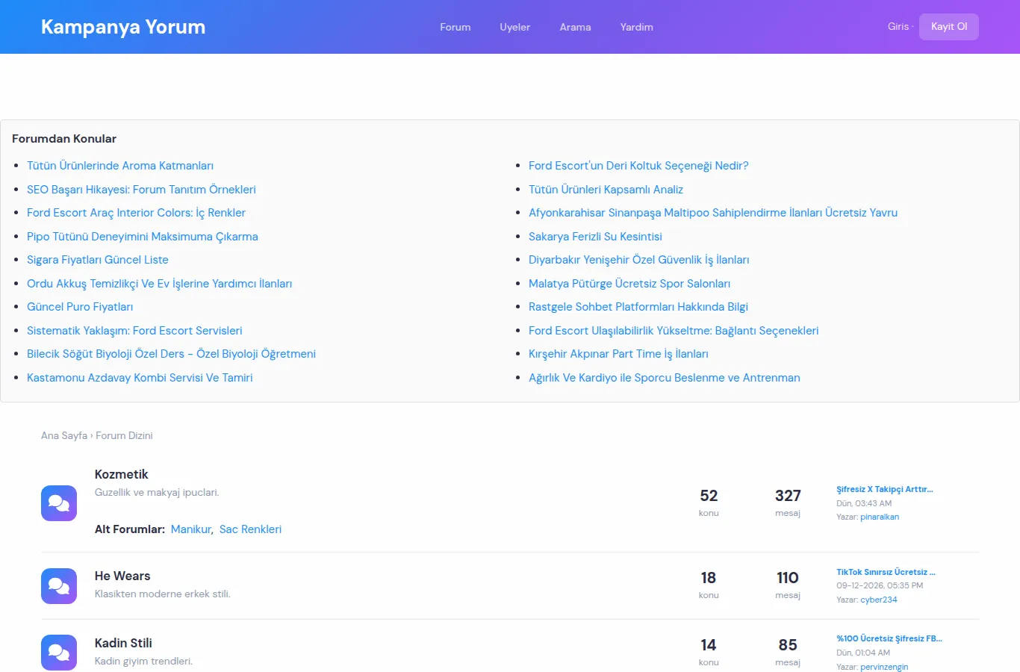Open the Forum menu item

point(455,27)
